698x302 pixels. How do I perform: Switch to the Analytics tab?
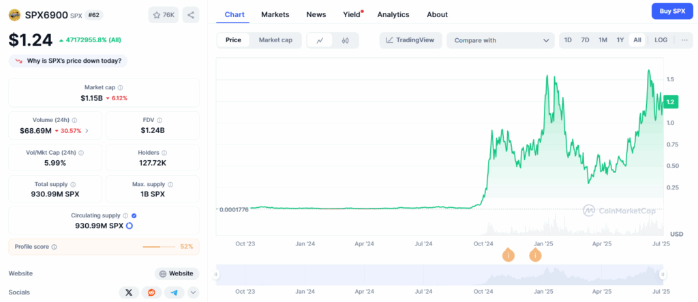pos(393,14)
